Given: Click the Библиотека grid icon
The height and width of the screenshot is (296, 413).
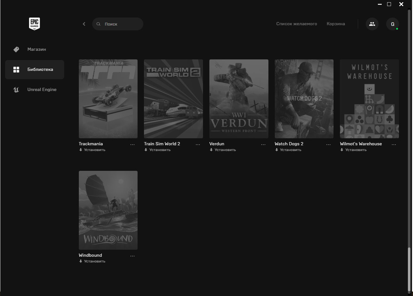Looking at the screenshot, I should click(x=16, y=70).
